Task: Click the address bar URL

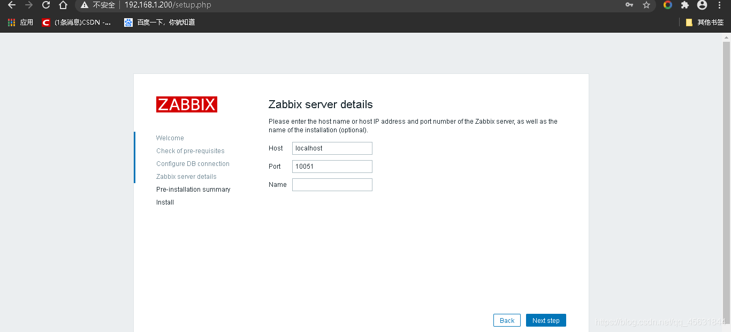Action: (x=167, y=5)
